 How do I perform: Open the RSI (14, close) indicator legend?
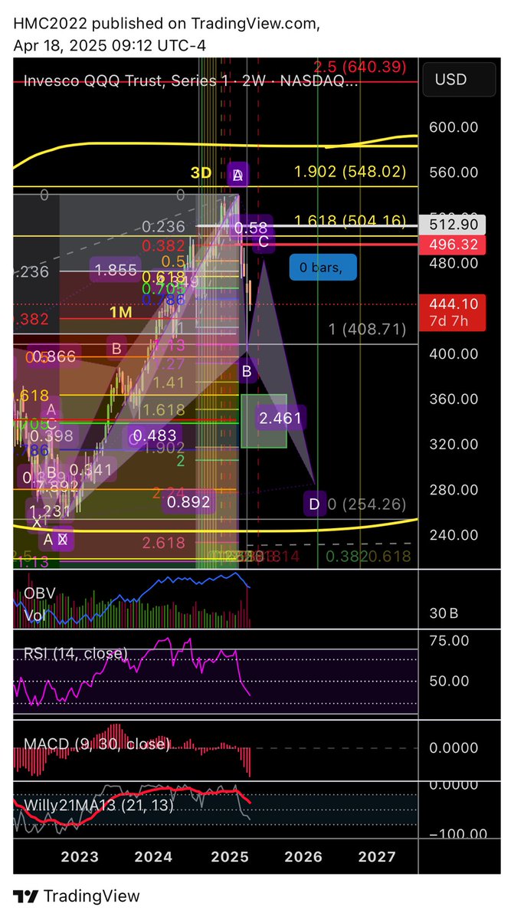click(x=76, y=653)
